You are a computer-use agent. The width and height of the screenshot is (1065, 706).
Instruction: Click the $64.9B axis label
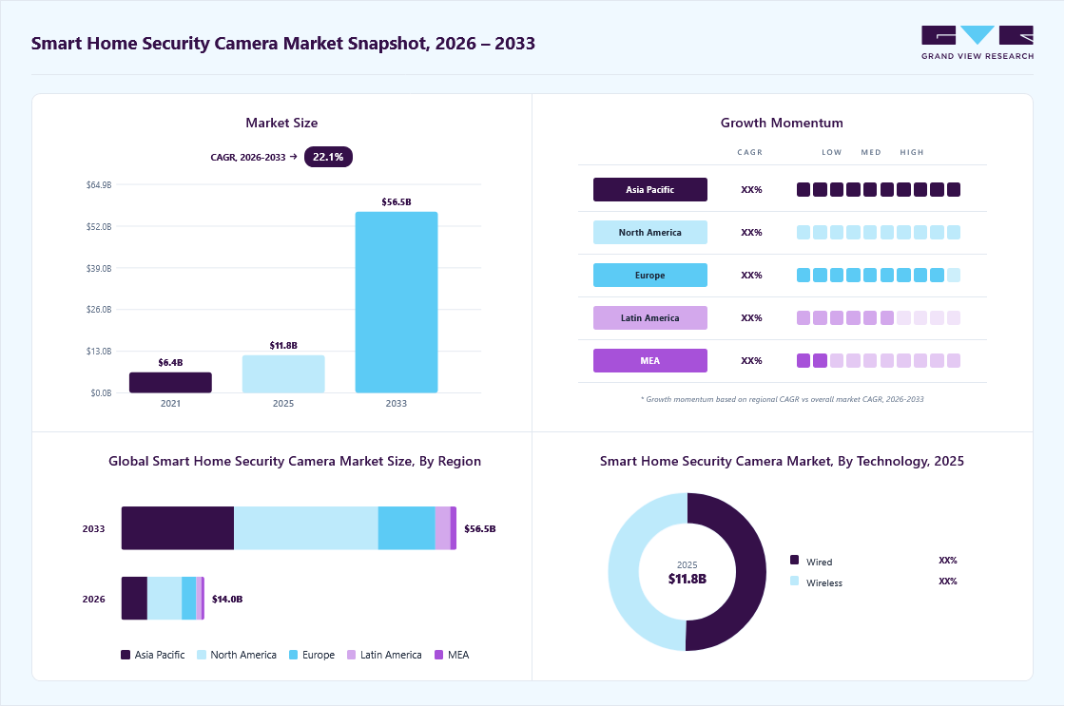99,184
